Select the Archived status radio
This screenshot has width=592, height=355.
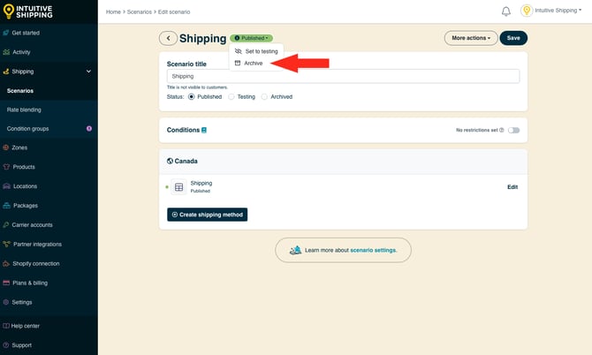pyautogui.click(x=264, y=97)
